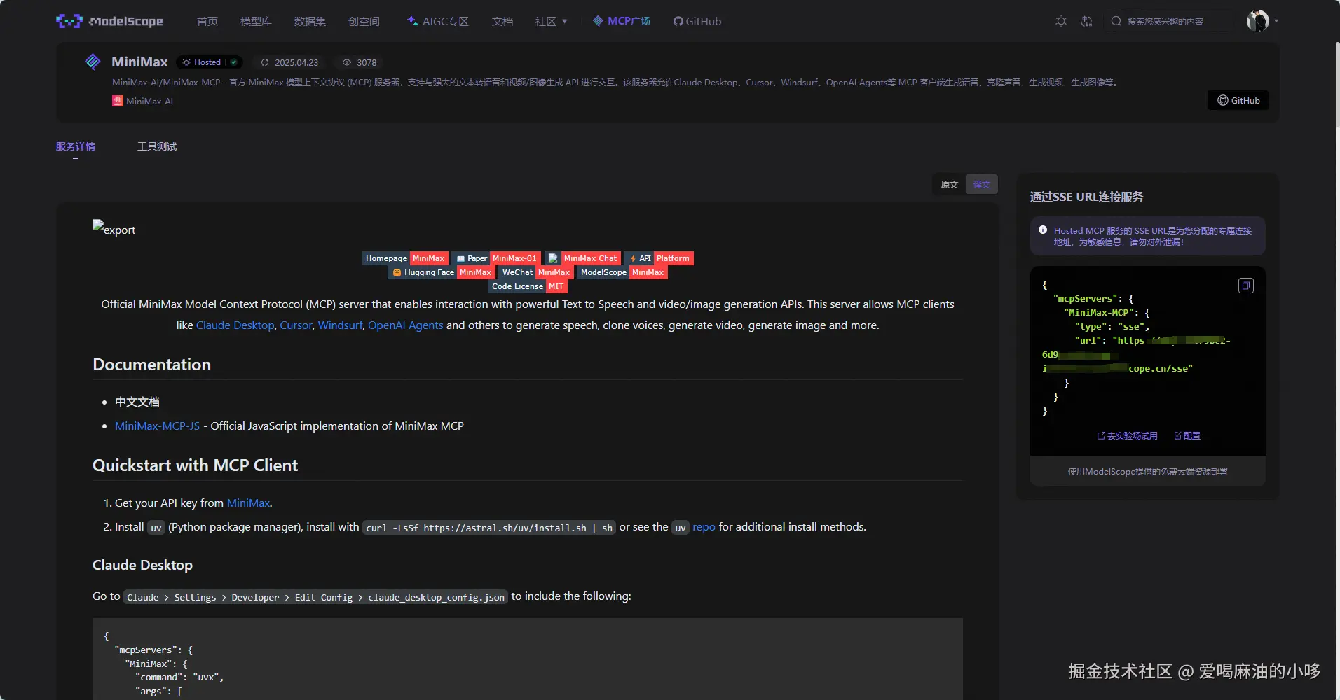Open 模型库 in the navigation bar
The image size is (1340, 700).
256,21
